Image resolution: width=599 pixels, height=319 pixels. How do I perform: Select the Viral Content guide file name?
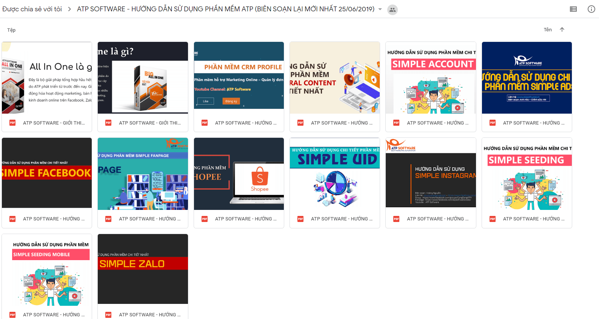341,123
